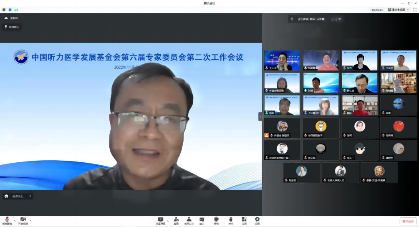Click the 'say something' chat input box
Viewport: 419px width, 227px height.
(x=17, y=196)
